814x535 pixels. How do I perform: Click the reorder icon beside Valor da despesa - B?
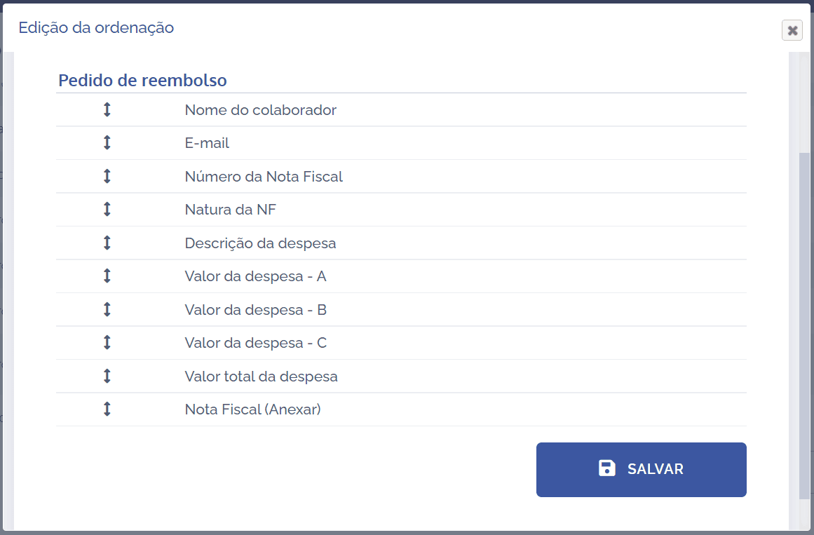pyautogui.click(x=107, y=309)
